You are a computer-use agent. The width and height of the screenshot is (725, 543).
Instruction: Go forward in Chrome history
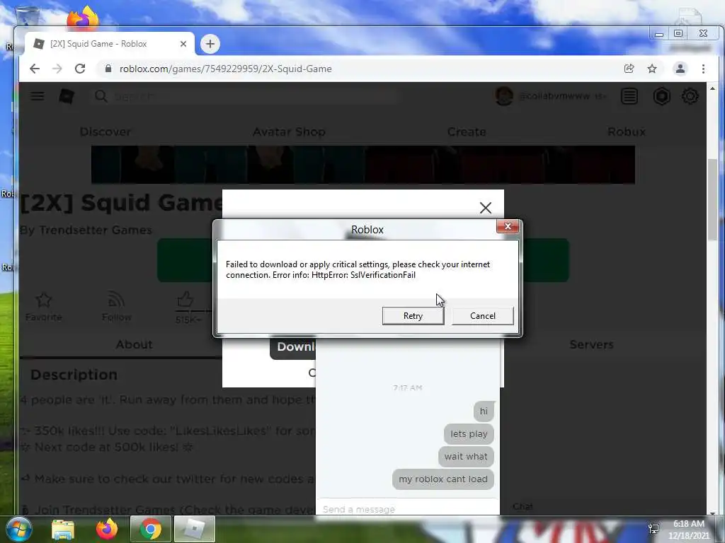(57, 69)
